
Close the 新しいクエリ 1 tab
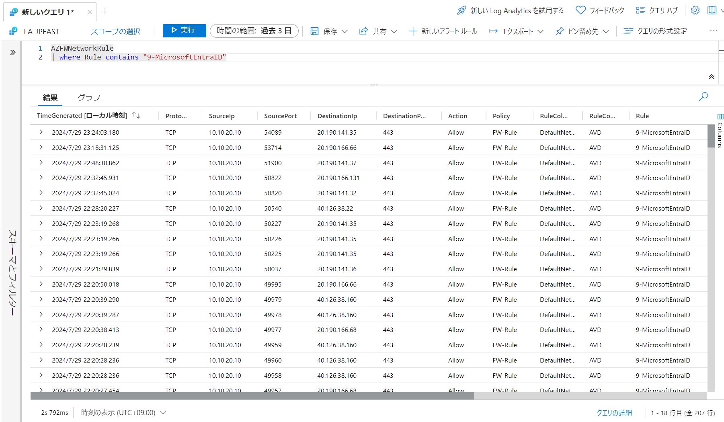pos(89,12)
